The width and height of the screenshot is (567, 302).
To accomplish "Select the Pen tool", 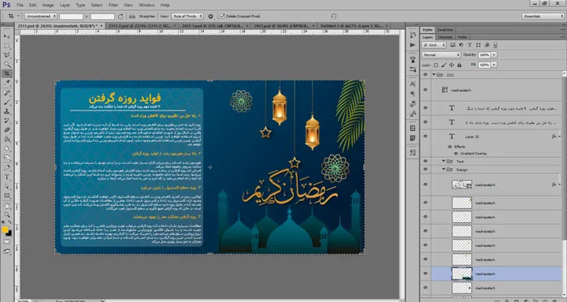I will (7, 168).
